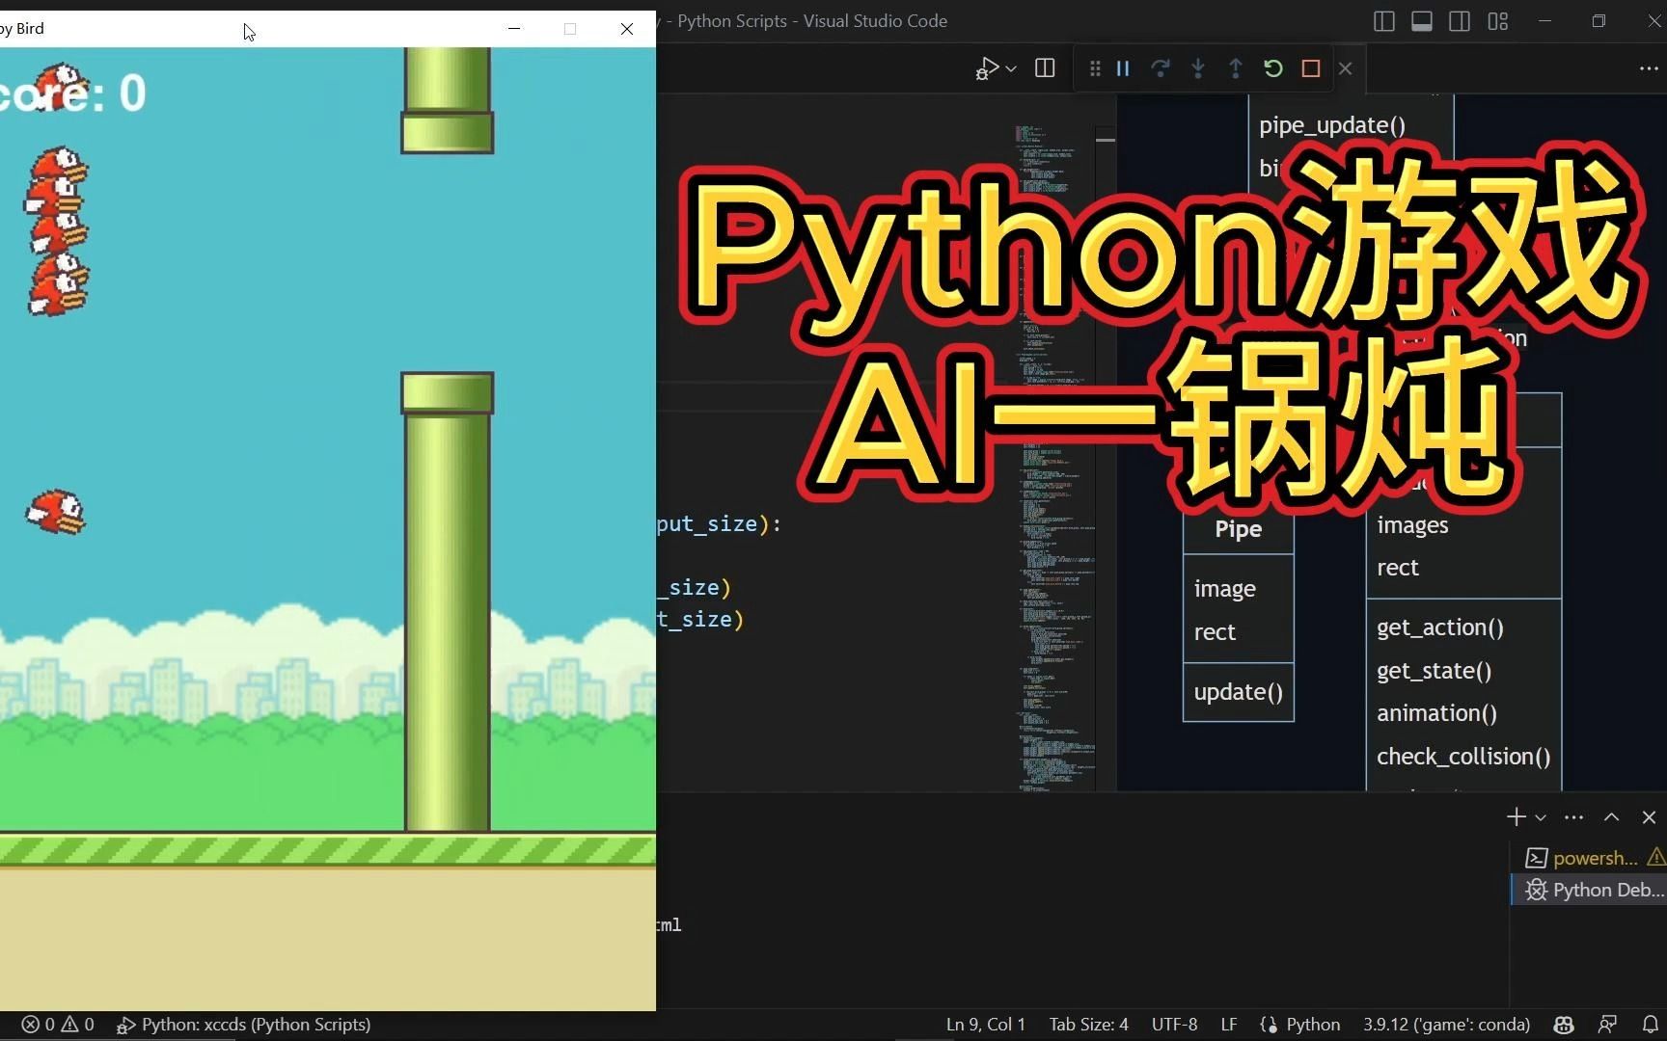Viewport: 1667px width, 1041px height.
Task: Toggle the panel layout control
Action: pyautogui.click(x=1421, y=21)
